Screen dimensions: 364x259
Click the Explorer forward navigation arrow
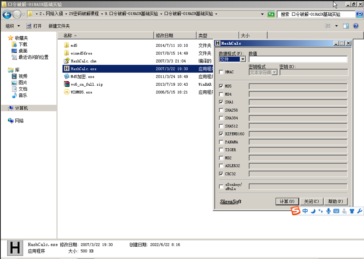17,15
